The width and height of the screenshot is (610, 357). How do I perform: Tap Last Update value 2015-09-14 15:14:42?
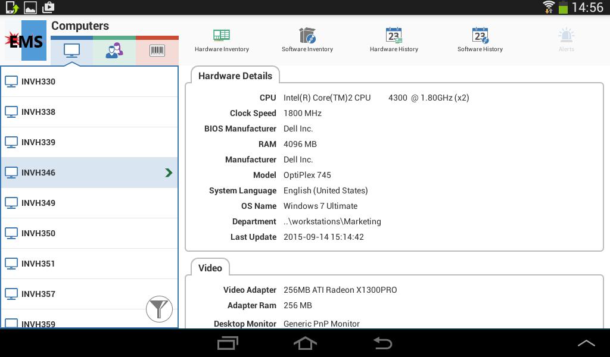click(323, 237)
